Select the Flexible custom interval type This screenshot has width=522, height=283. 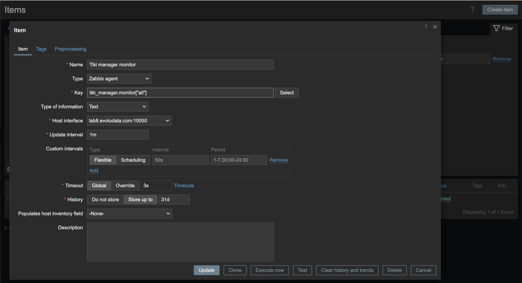point(103,160)
